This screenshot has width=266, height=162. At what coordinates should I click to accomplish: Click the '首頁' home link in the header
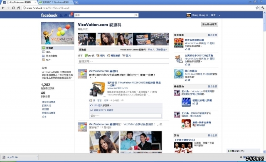tap(213, 15)
